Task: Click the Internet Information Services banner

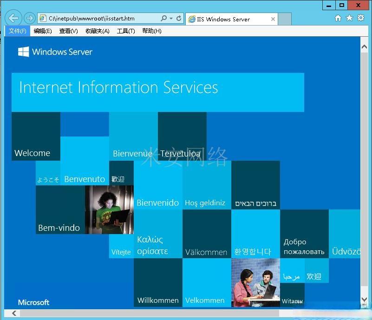Action: coord(158,92)
